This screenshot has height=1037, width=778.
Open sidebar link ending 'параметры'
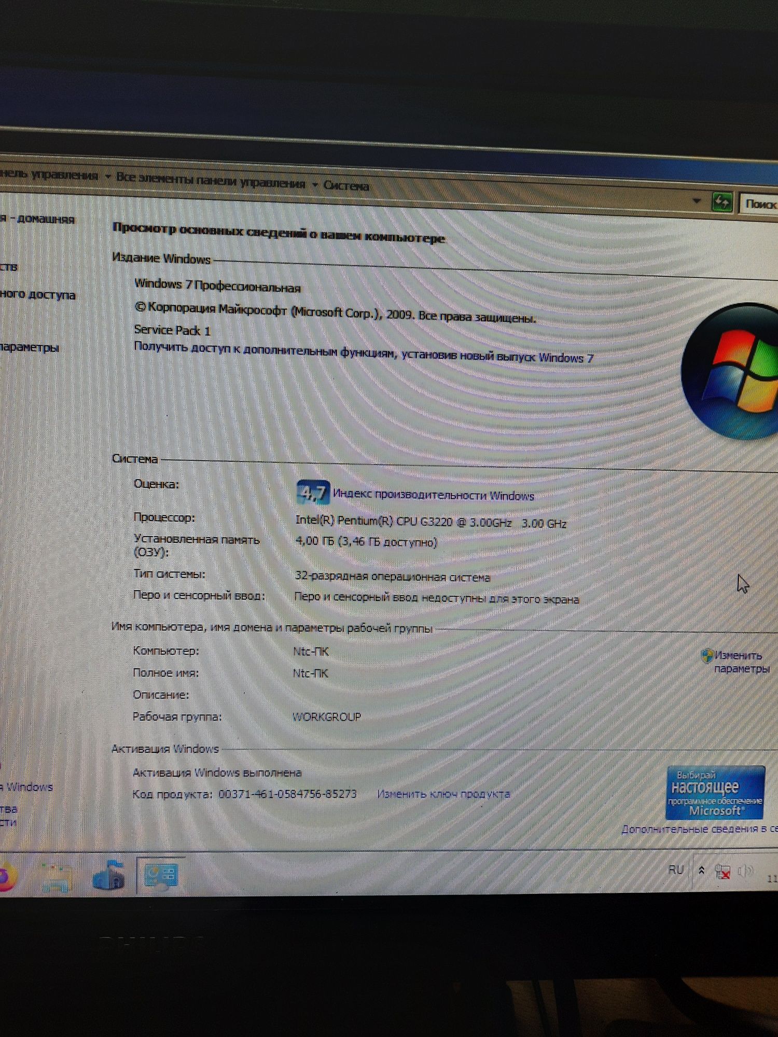(29, 347)
